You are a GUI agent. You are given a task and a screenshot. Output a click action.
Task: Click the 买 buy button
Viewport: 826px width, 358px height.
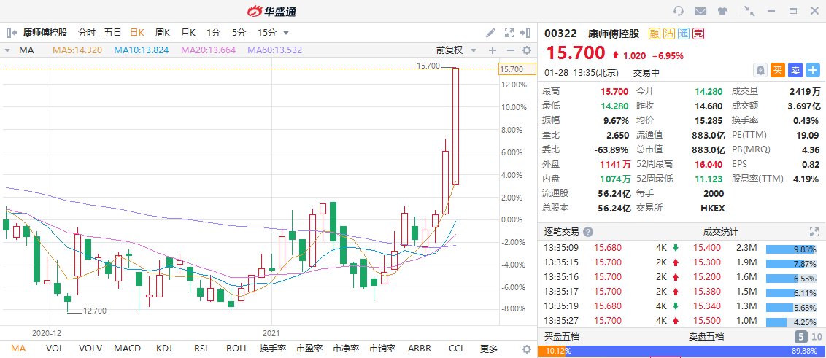coord(778,70)
